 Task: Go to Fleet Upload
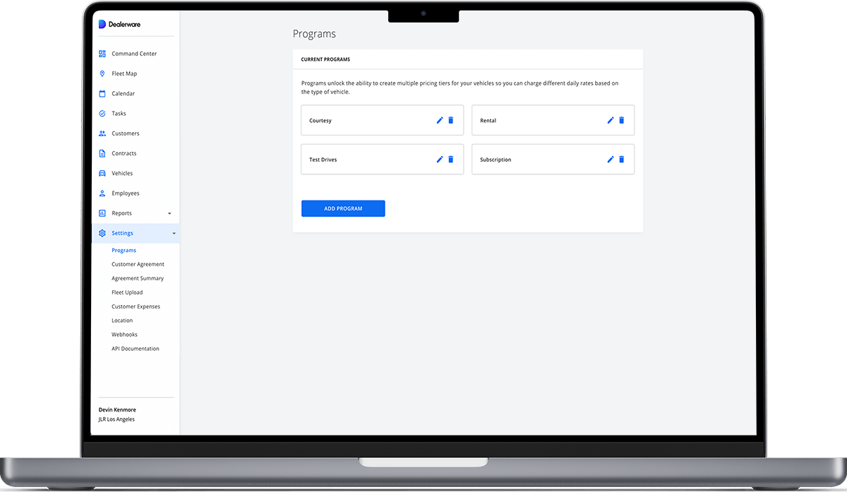(x=127, y=292)
